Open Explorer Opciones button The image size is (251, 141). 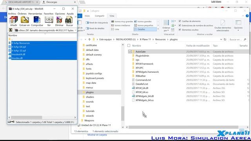(238, 25)
